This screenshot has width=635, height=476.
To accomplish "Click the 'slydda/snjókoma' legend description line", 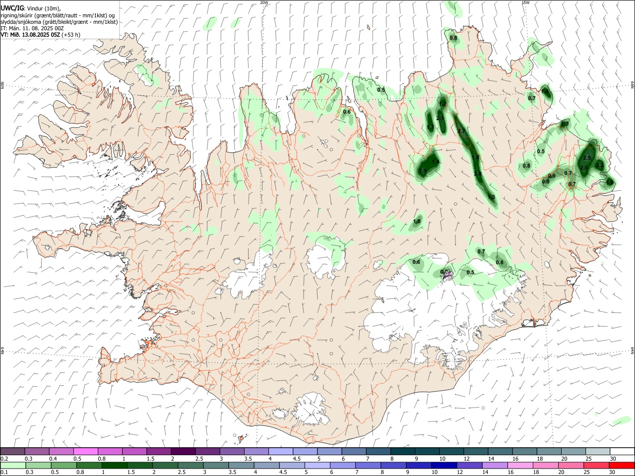I will tap(59, 22).
